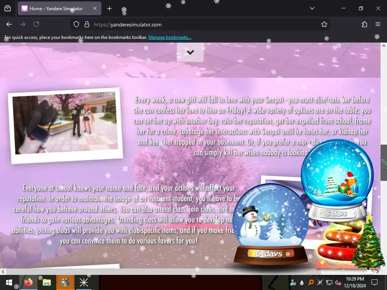Click the paragraph beginning 'Everyone at school knows'
Screen dimensions: 387x290
(x=126, y=214)
